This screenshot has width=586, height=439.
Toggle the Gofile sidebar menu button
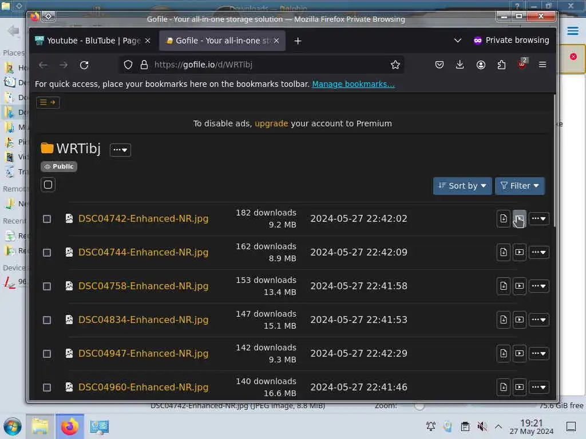pos(48,102)
